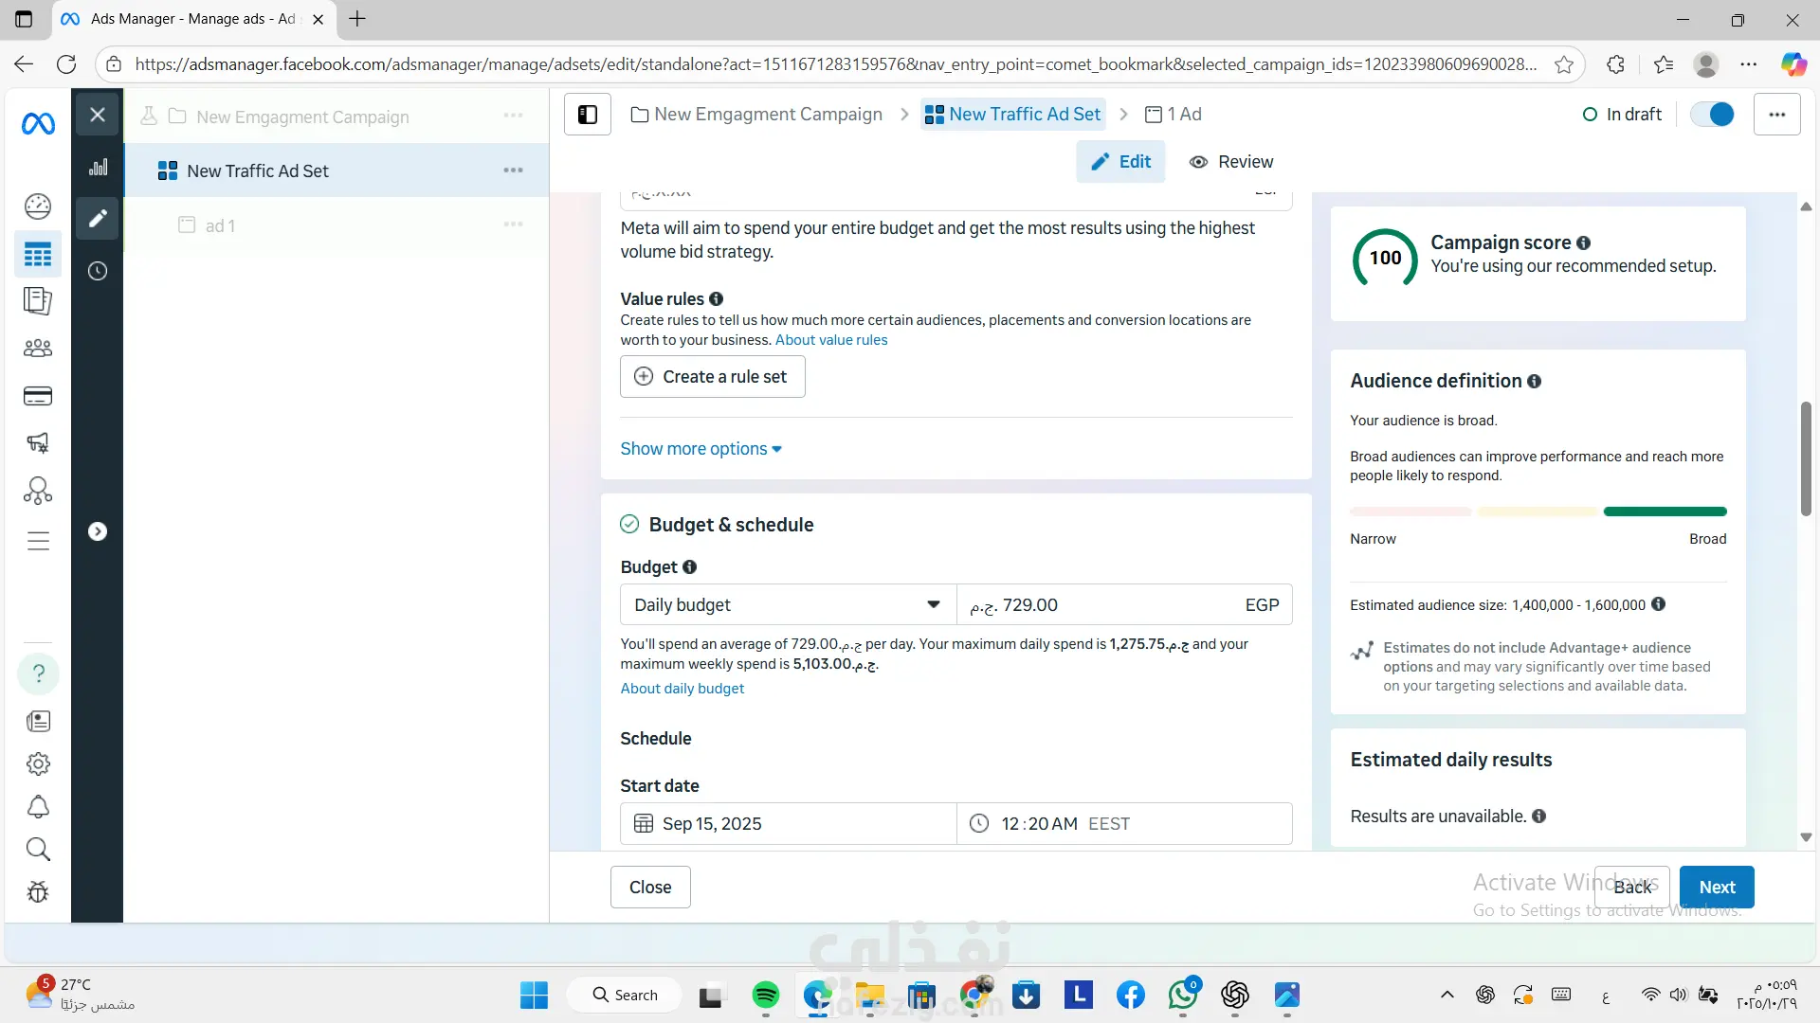1820x1023 pixels.
Task: Click the Create a rule set button
Action: [712, 377]
